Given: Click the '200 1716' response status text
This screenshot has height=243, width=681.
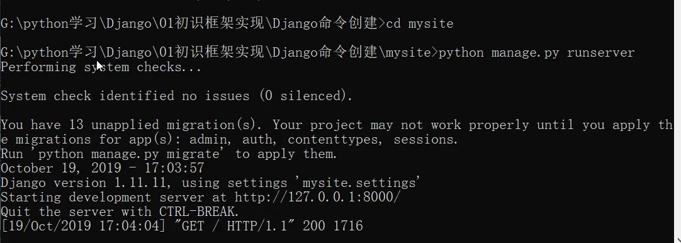Looking at the screenshot, I should tap(333, 226).
